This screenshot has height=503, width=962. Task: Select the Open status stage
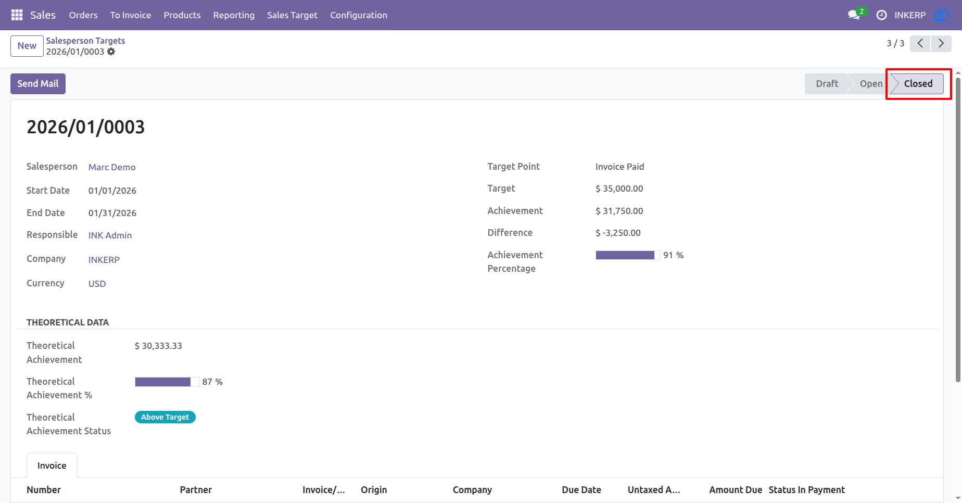870,84
